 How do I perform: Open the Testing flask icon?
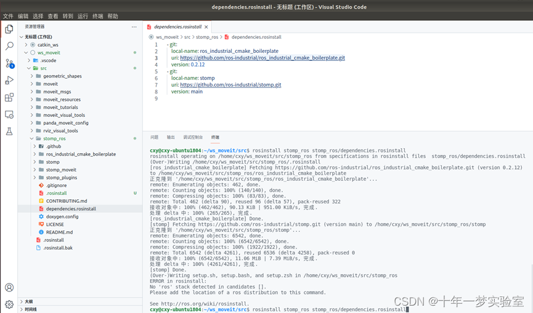coord(9,132)
